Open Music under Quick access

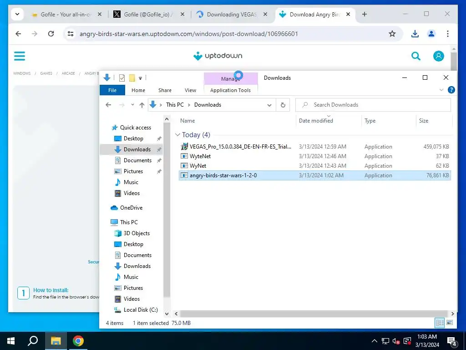(131, 182)
